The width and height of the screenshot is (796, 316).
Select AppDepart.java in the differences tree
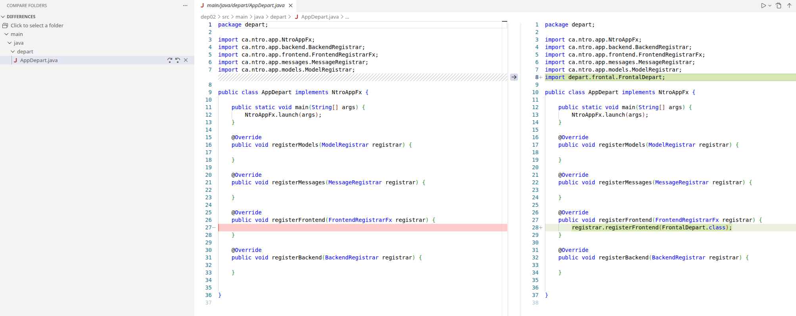(x=39, y=61)
